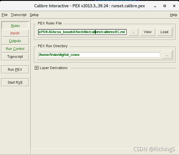Show the Transcript panel

click(x=15, y=57)
